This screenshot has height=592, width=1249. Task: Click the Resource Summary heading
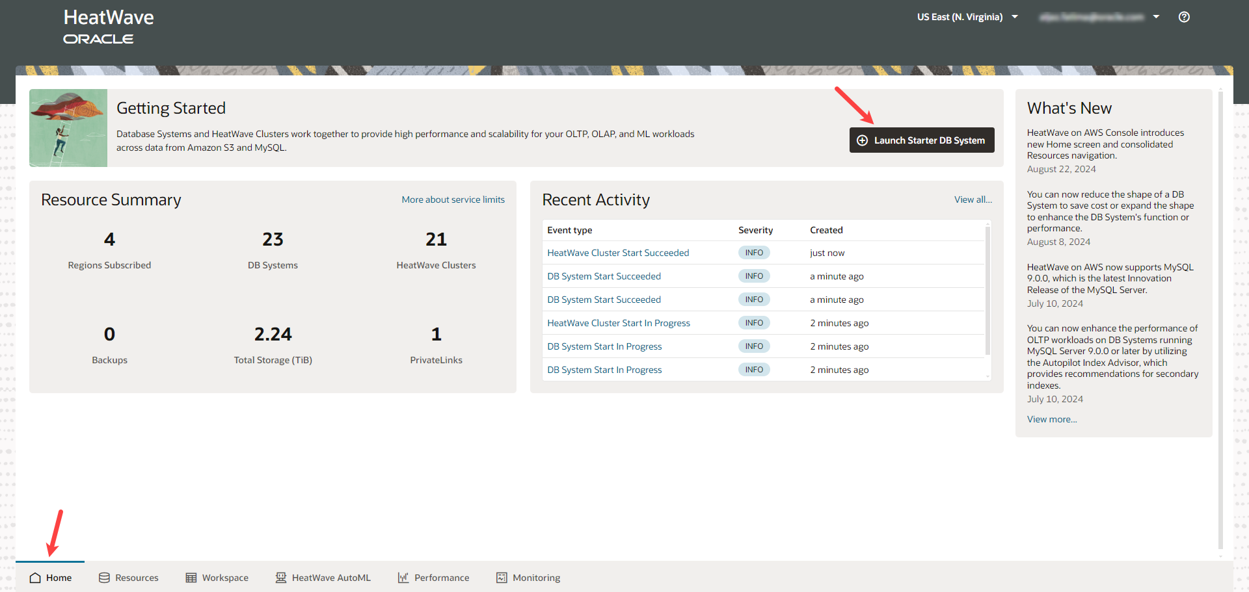pos(111,199)
